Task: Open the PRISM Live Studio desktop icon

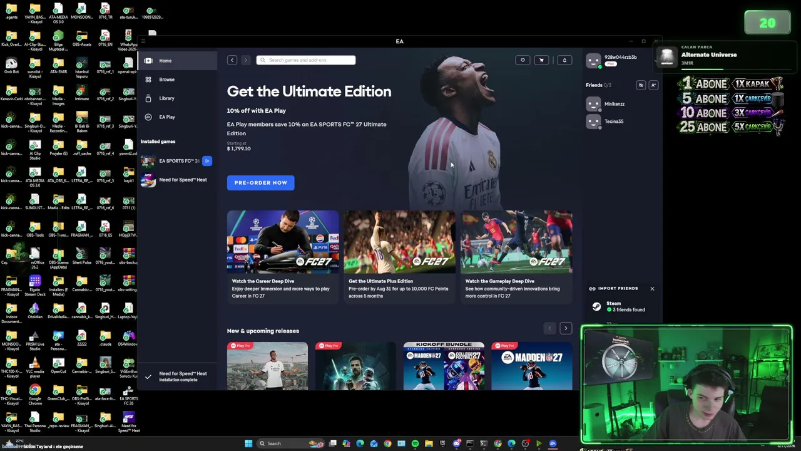Action: point(35,339)
